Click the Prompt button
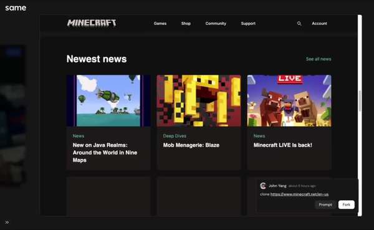Image resolution: width=374 pixels, height=230 pixels. click(x=325, y=204)
